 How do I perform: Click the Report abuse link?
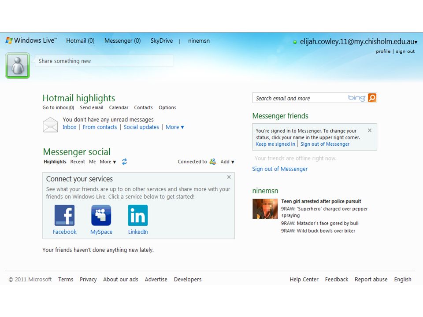[371, 280]
